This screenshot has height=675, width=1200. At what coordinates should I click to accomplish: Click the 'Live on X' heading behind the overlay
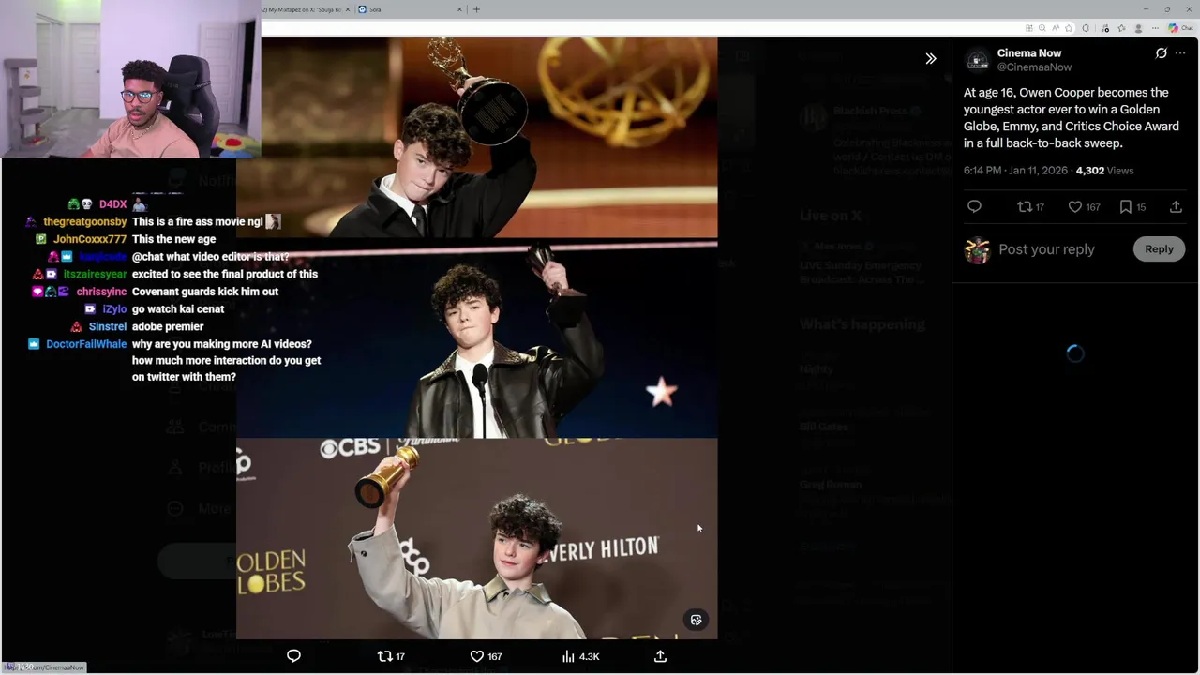coord(830,216)
